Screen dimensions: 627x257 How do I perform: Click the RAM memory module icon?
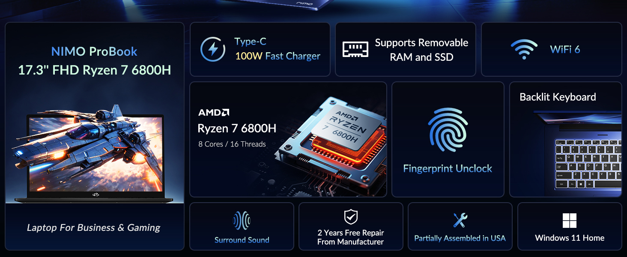pos(355,49)
